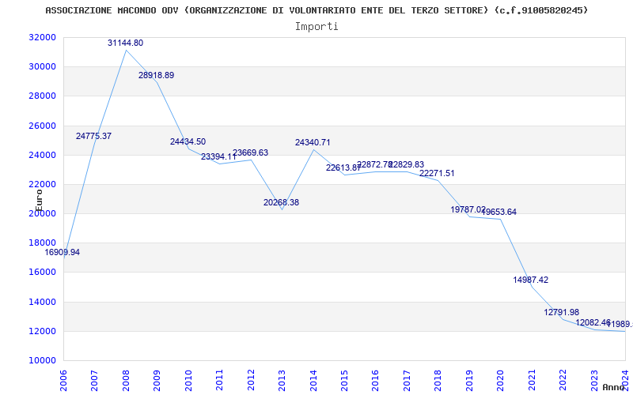
Task: Click the 2011 year axis label
Action: coord(219,379)
